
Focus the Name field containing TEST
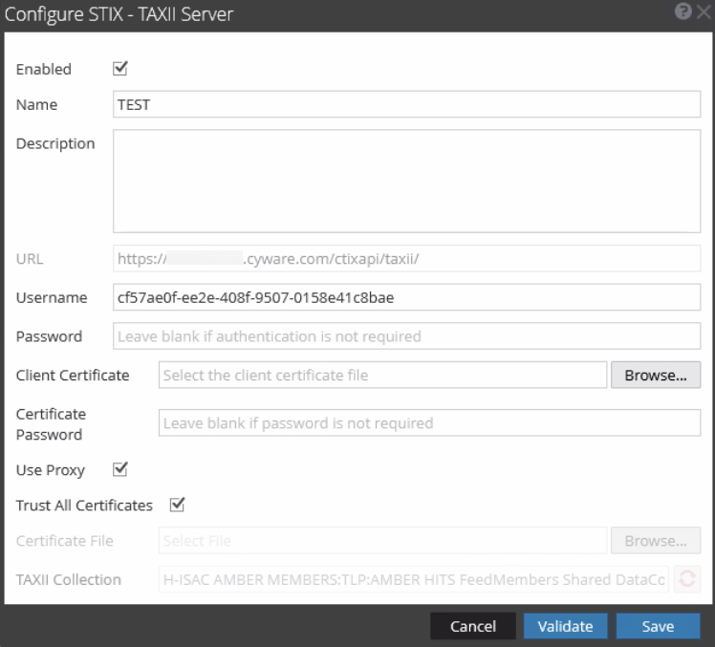[406, 104]
